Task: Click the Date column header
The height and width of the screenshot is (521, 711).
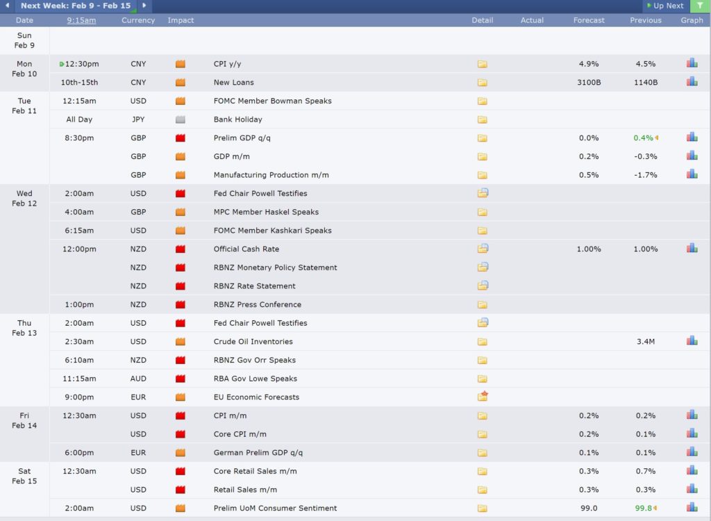Action: click(x=24, y=20)
